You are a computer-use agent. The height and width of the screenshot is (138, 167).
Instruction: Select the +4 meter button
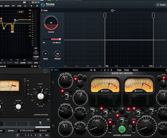(x=25, y=90)
